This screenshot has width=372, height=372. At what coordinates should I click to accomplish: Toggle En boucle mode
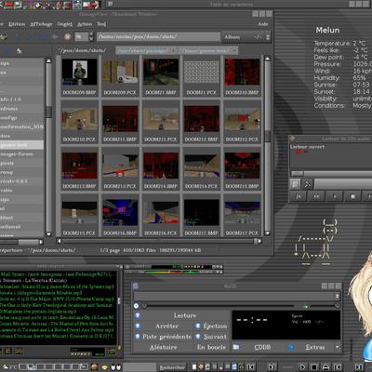click(x=211, y=347)
